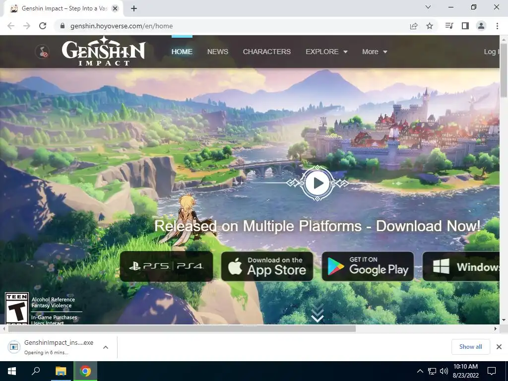
Task: Open File Explorer from taskbar
Action: click(x=61, y=371)
